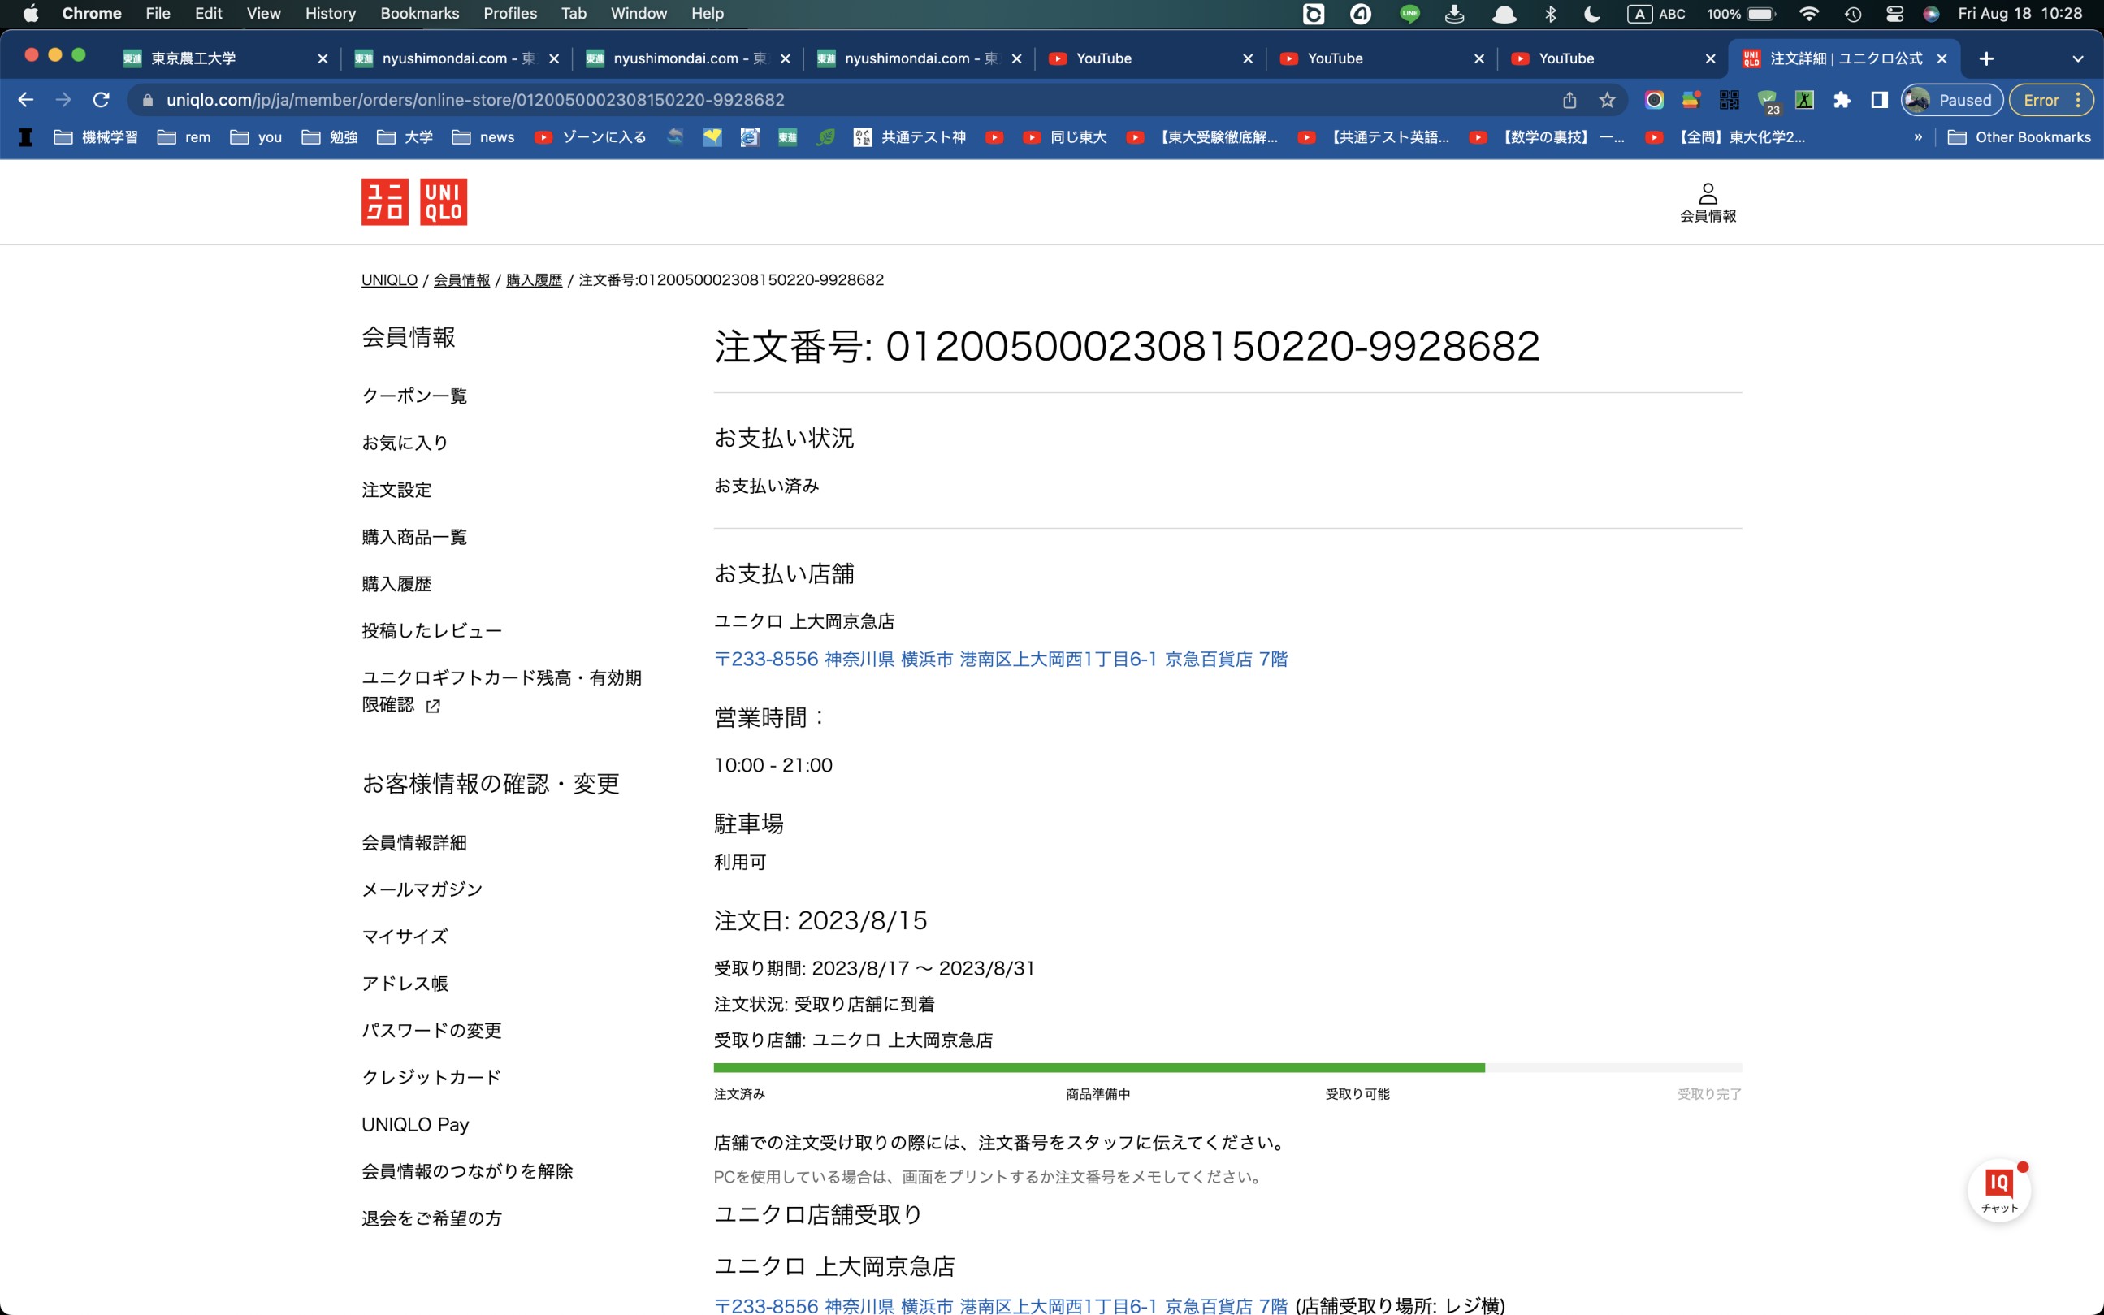Click the Siri icon in menu bar

pyautogui.click(x=1931, y=14)
